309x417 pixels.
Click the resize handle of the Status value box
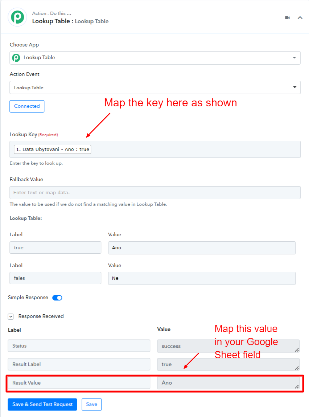tap(297, 350)
